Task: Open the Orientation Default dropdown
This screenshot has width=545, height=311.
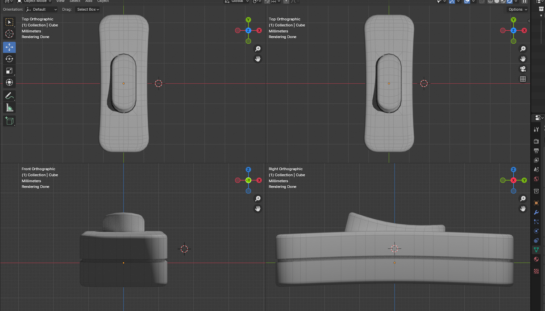Action: click(x=42, y=9)
